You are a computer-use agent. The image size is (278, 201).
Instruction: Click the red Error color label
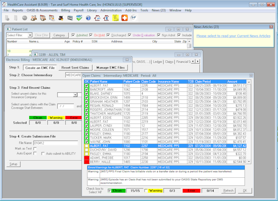pyautogui.click(x=191, y=191)
